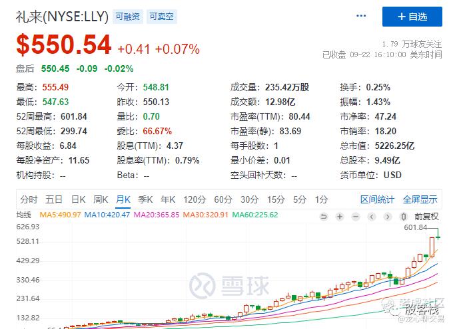Viewport: 453px width, 329px height.
Task: Switch to 15分 chart tab
Action: [x=276, y=199]
